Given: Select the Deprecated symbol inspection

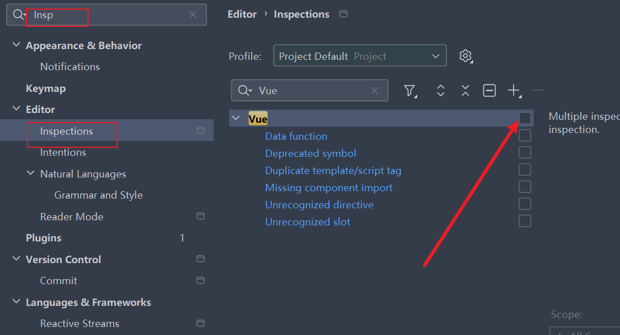Looking at the screenshot, I should 310,154.
